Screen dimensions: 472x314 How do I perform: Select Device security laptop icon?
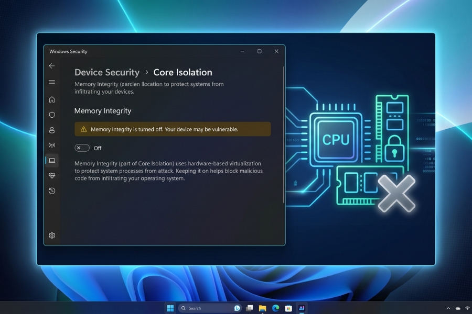click(52, 161)
